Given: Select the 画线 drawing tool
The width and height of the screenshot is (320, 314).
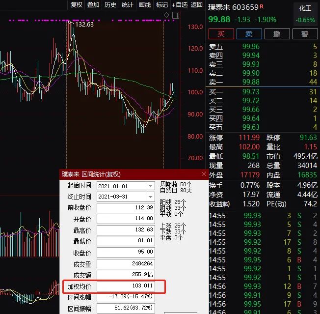Looking at the screenshot, I should coord(145,5).
